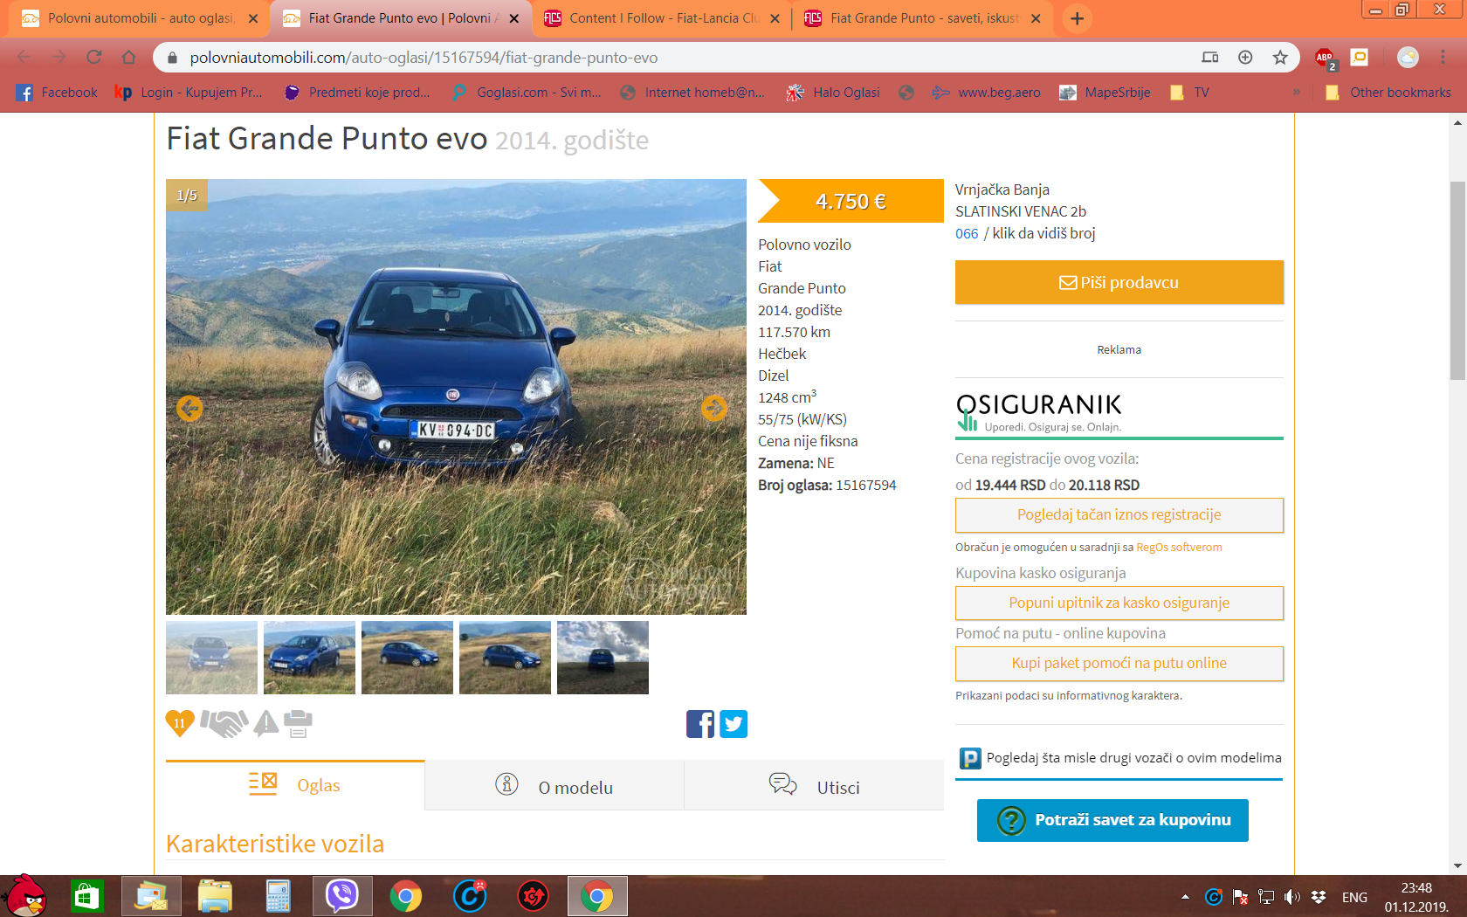Reload the page in Chrome
1467x917 pixels.
(x=94, y=57)
